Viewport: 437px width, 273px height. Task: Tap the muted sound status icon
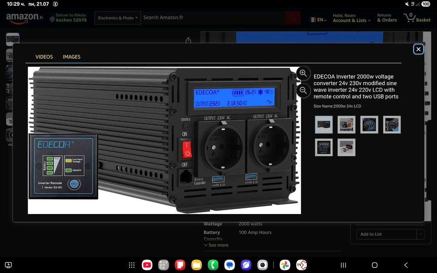406,4
